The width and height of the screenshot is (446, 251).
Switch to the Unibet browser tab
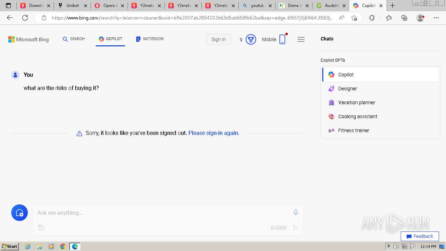pos(72,6)
